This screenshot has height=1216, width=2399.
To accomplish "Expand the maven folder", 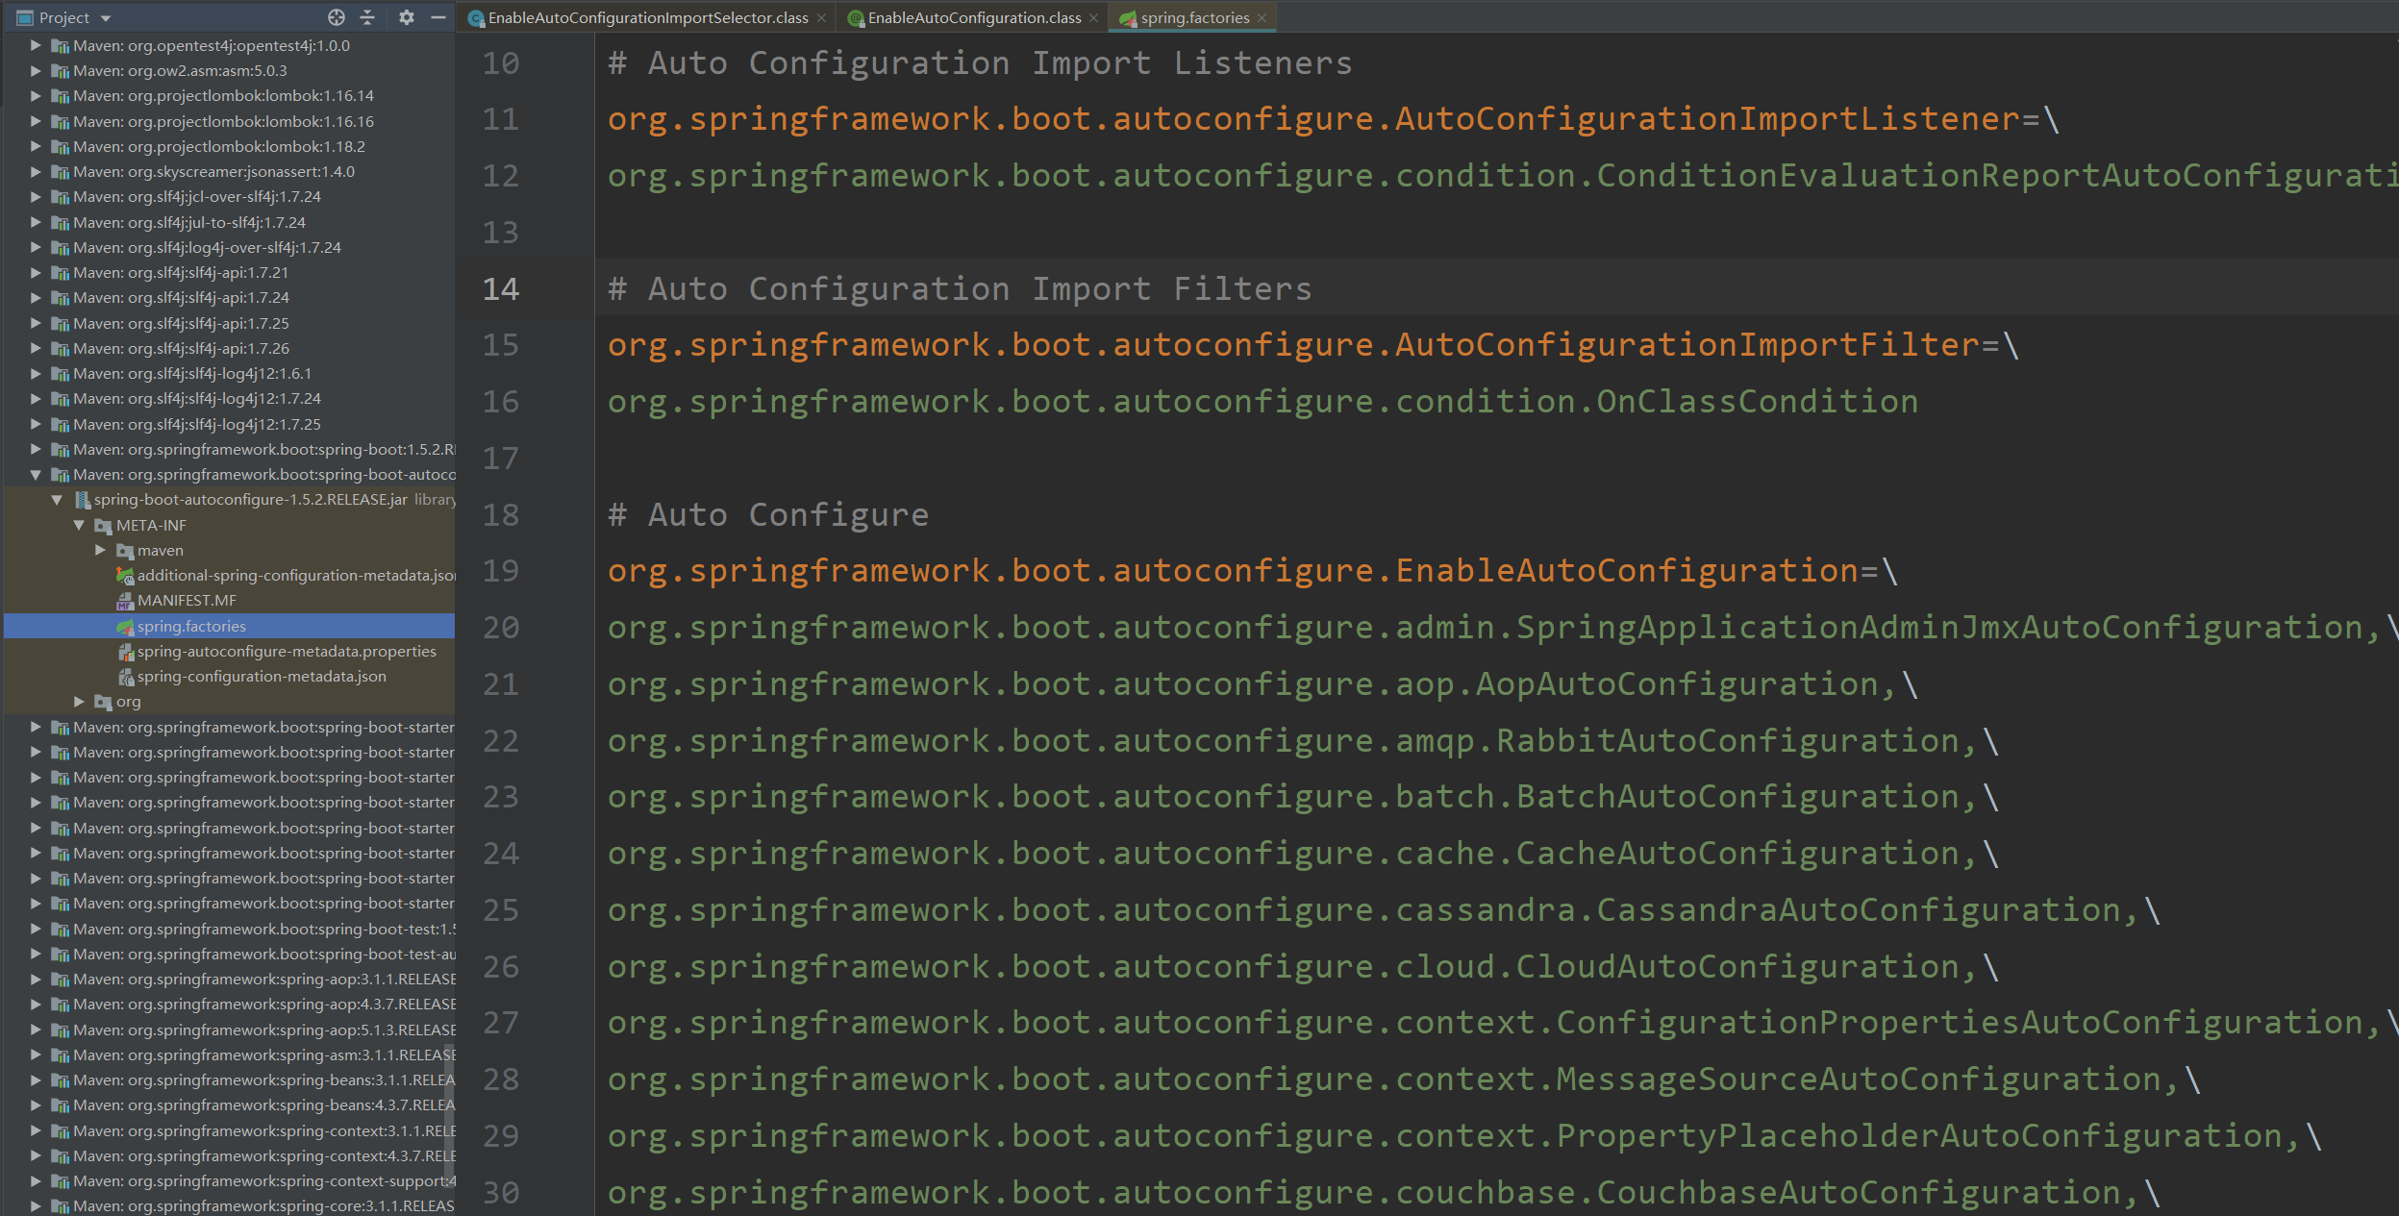I will [x=100, y=550].
